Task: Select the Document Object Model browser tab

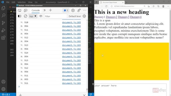Action: point(112,2)
